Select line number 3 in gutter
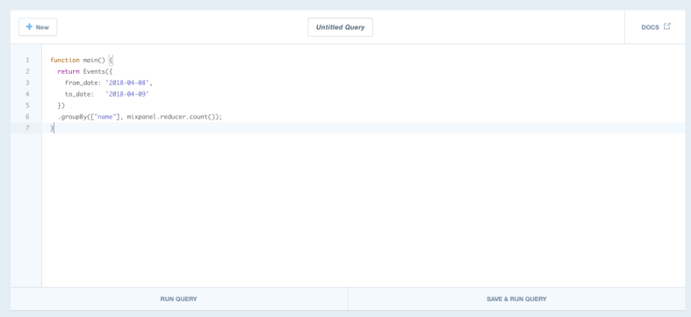Image resolution: width=691 pixels, height=317 pixels. [27, 83]
